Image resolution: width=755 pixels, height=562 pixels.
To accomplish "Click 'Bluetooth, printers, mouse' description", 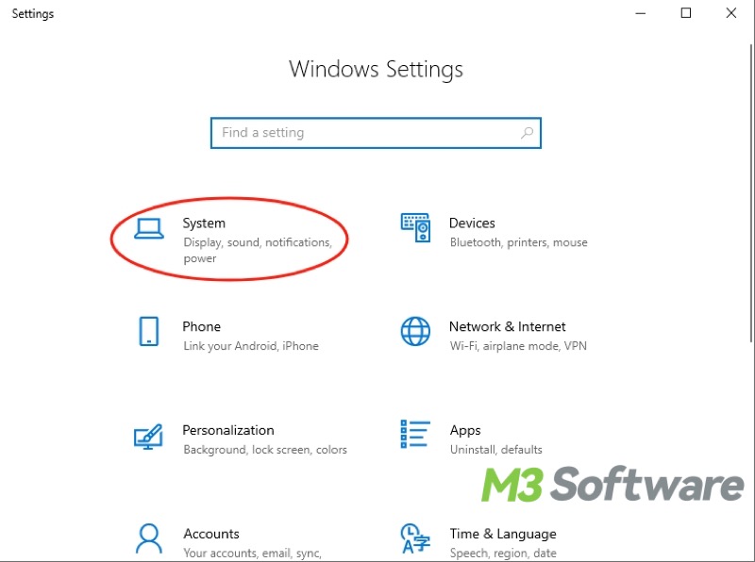I will click(518, 242).
